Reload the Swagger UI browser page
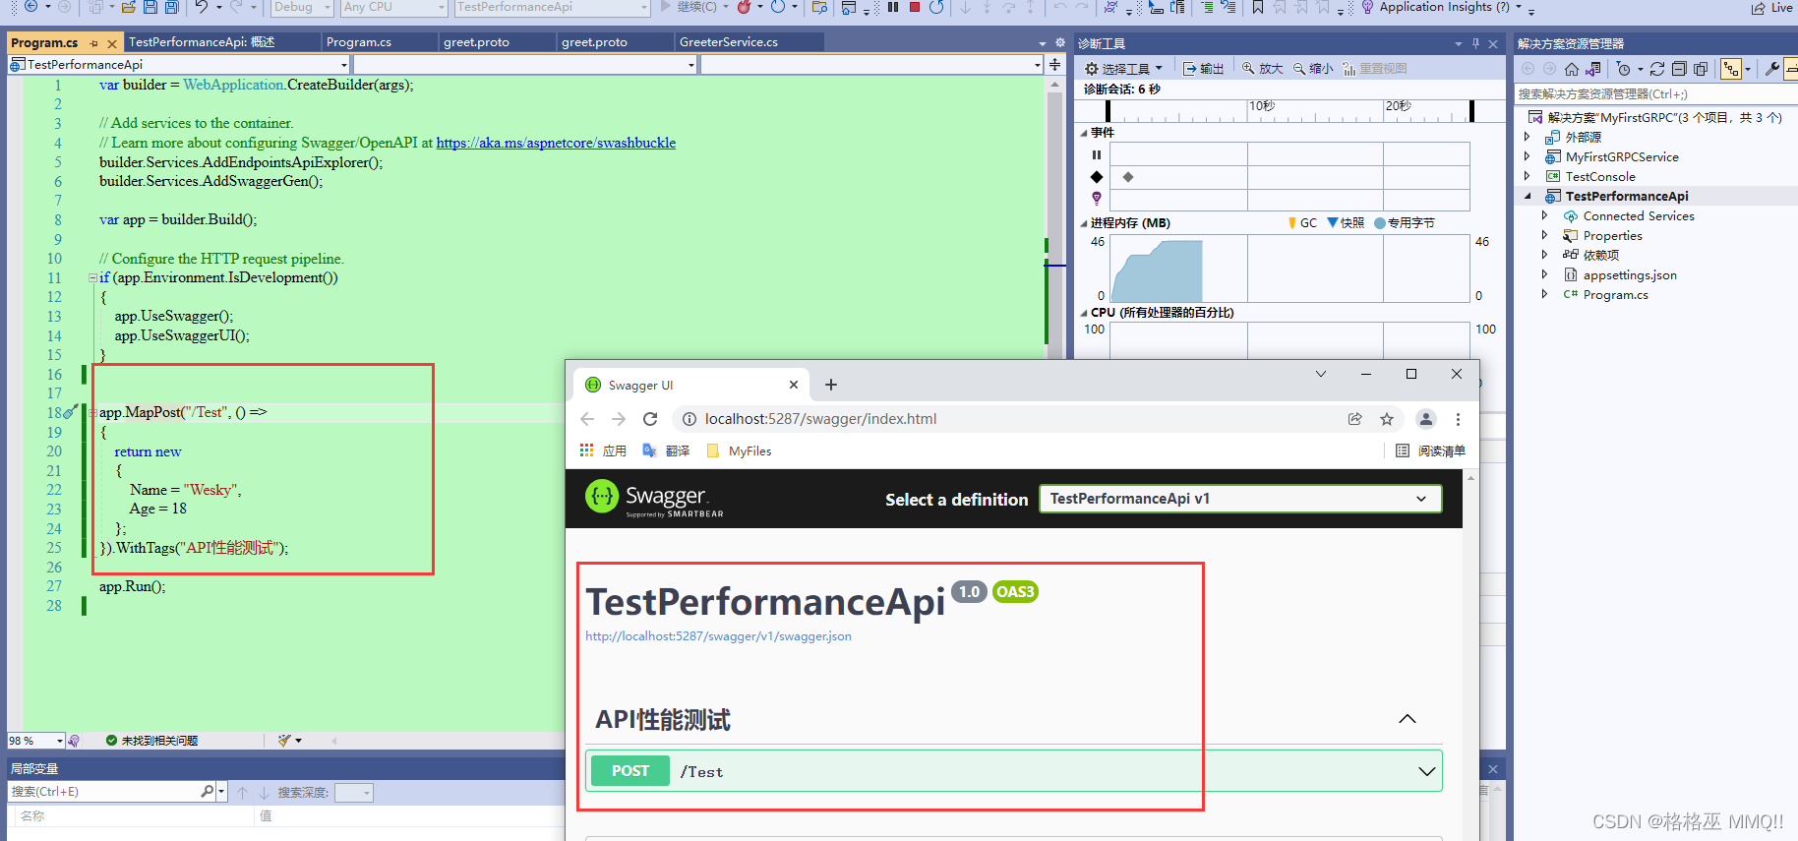This screenshot has height=841, width=1798. tap(650, 419)
